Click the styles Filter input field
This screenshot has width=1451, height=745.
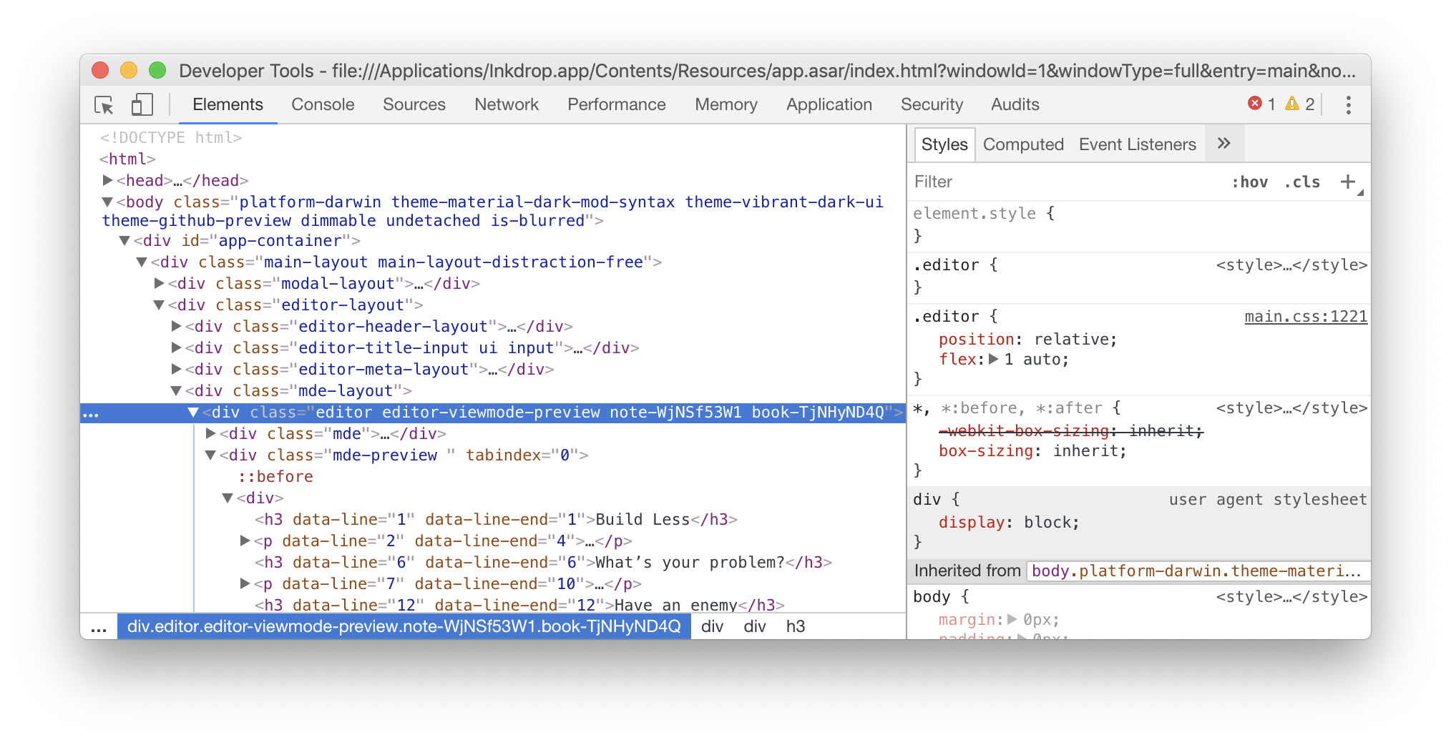(x=1059, y=182)
